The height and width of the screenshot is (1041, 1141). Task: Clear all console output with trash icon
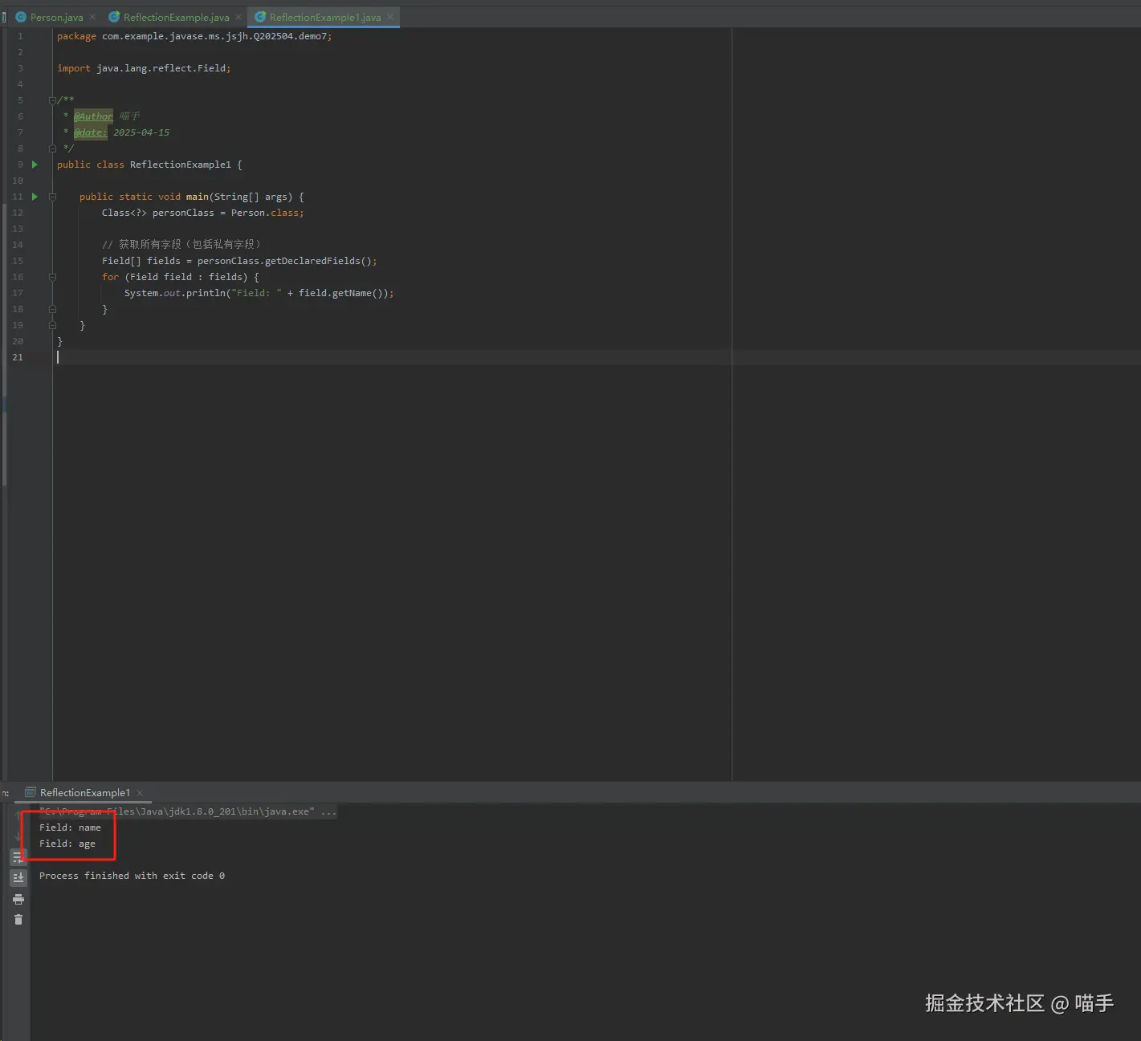[18, 920]
